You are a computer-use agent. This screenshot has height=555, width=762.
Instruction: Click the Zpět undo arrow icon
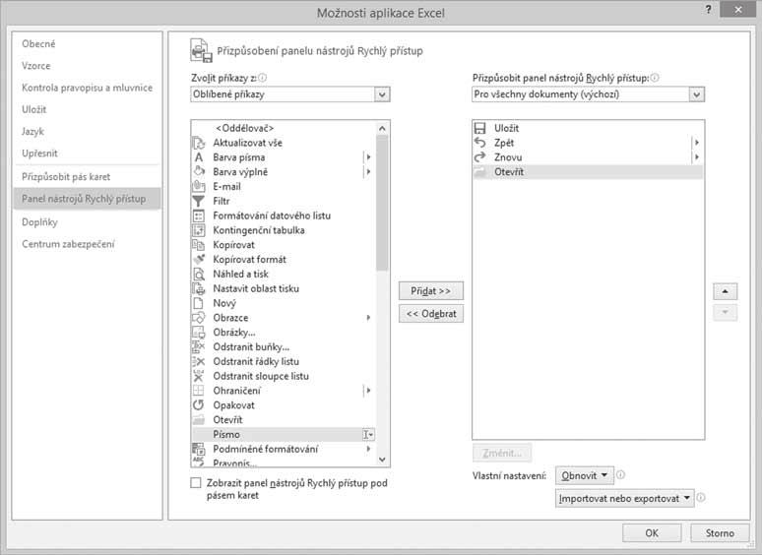pyautogui.click(x=480, y=143)
